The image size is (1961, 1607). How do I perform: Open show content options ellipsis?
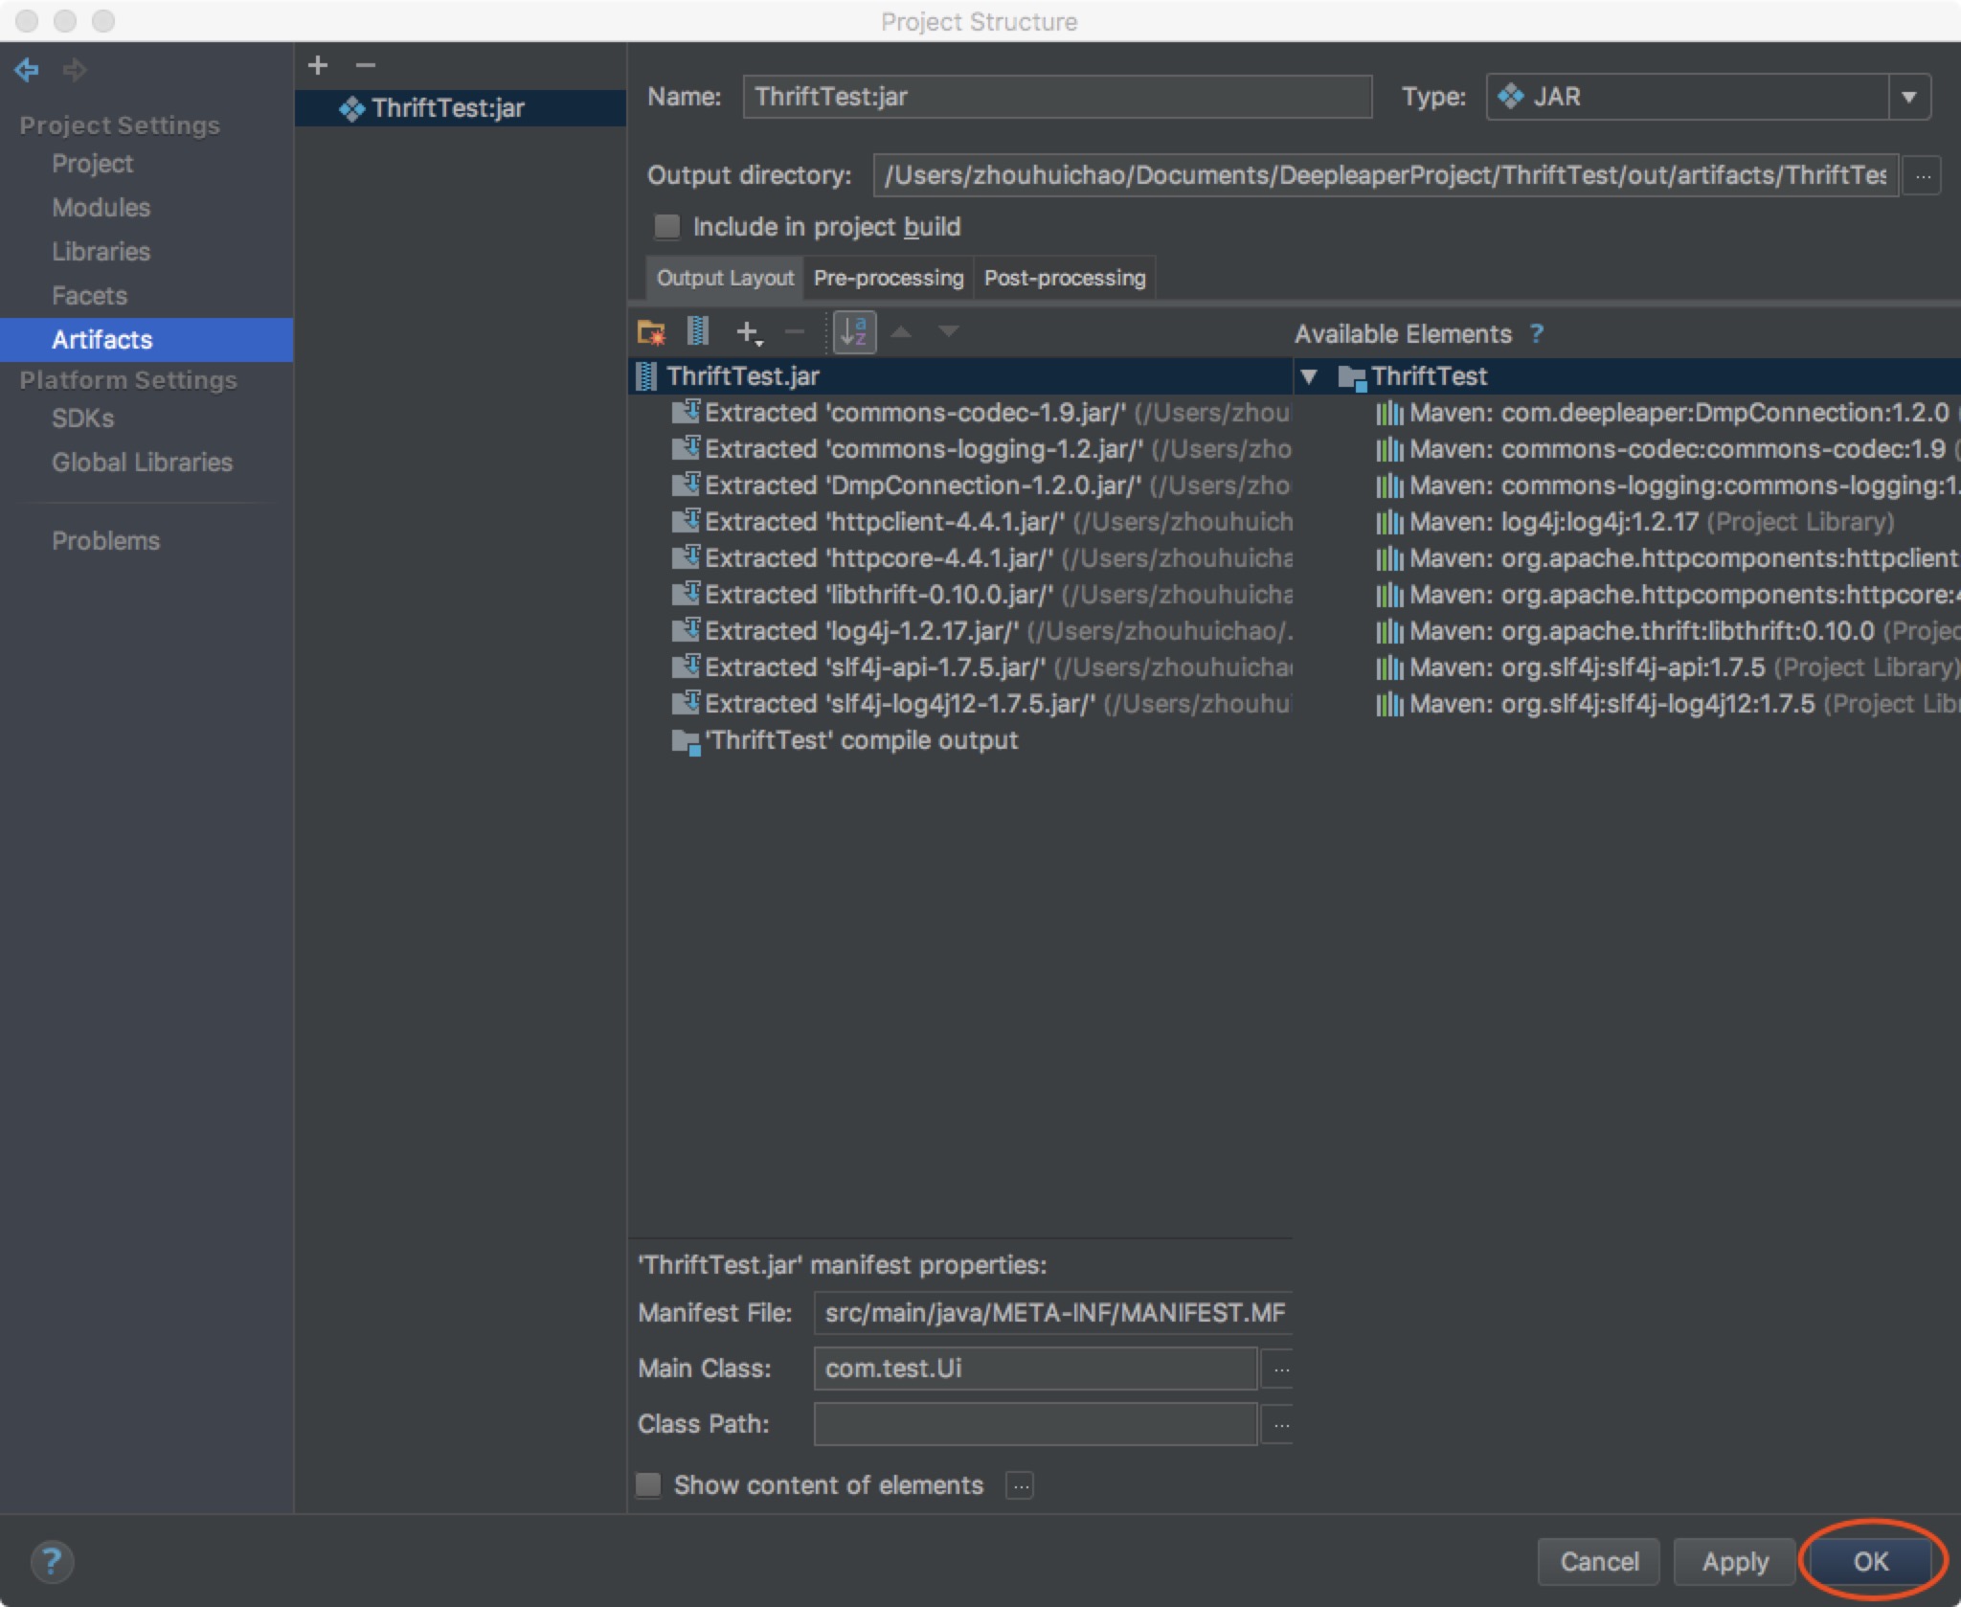(x=1020, y=1485)
